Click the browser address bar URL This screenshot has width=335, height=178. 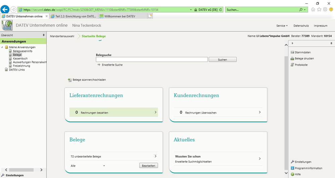click(91, 10)
